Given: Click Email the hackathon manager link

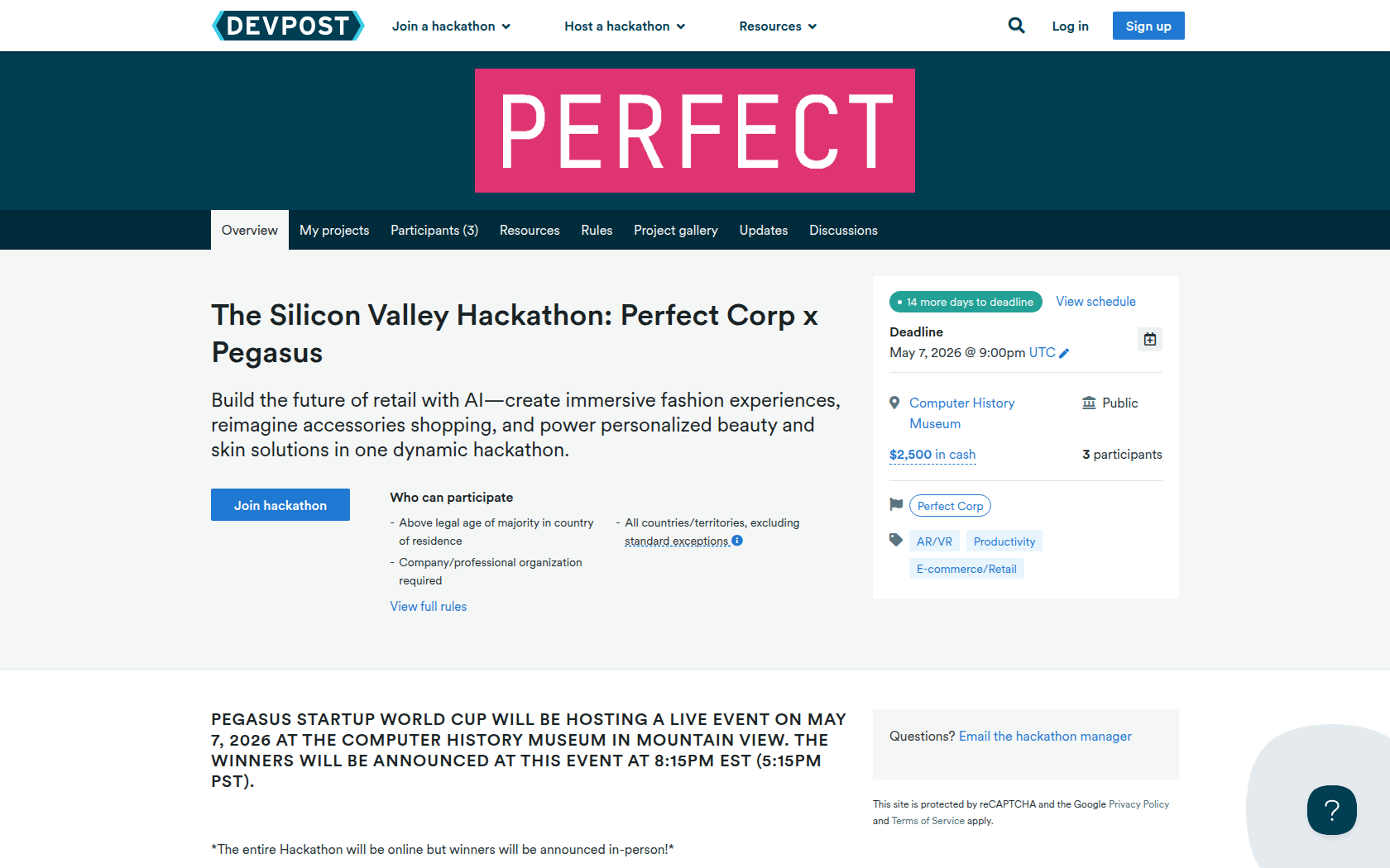Looking at the screenshot, I should (x=1045, y=736).
